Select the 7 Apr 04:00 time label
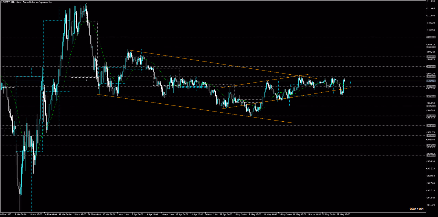This screenshot has height=217, width=438. (137, 215)
